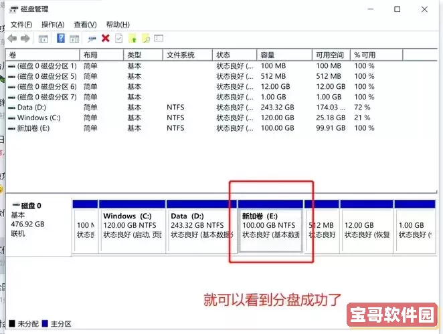Click the connect/refresh disk toolbar icon
This screenshot has width=443, height=334.
tap(92, 39)
